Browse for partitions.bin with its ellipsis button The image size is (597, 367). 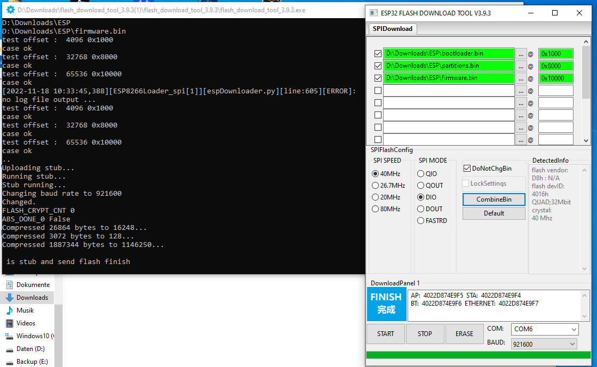[x=521, y=66]
